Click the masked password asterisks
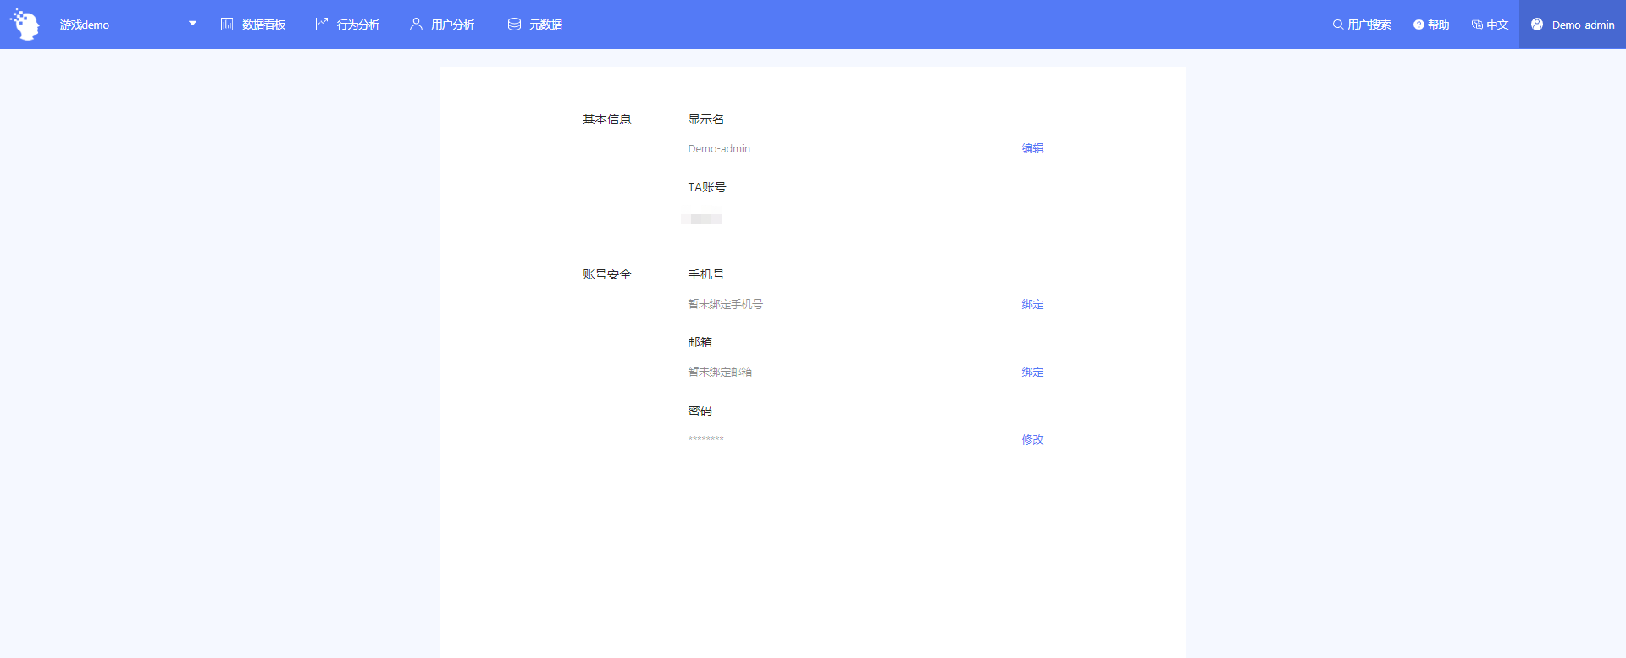Image resolution: width=1626 pixels, height=658 pixels. click(x=706, y=439)
